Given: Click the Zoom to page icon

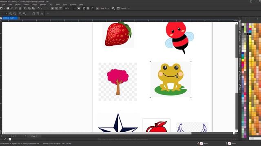Looking at the screenshot, I should [x=33, y=13].
